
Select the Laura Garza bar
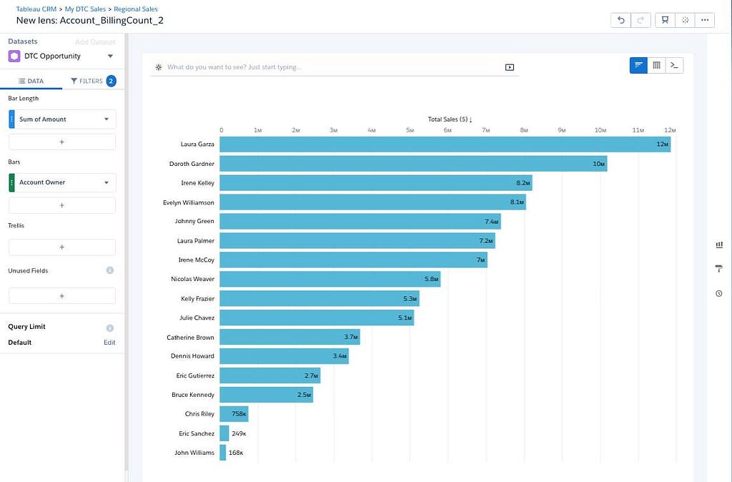[x=445, y=144]
